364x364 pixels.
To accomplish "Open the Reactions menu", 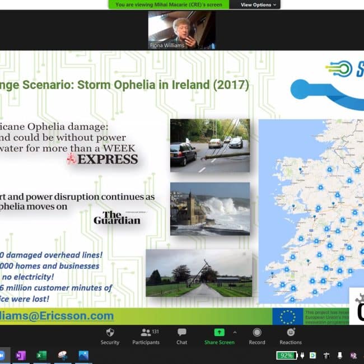I will point(291,337).
